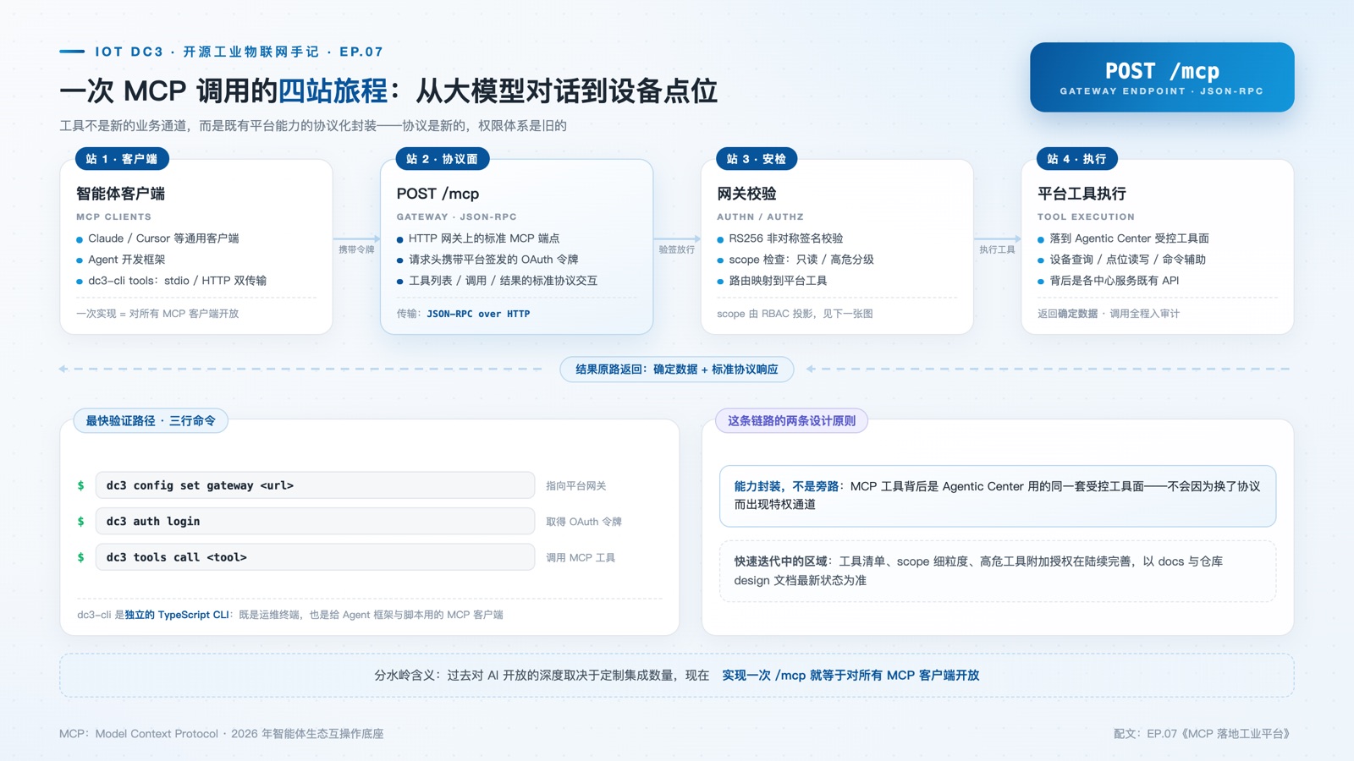
Task: Click the 最快验证路径 · 三行命令 label
Action: point(151,420)
